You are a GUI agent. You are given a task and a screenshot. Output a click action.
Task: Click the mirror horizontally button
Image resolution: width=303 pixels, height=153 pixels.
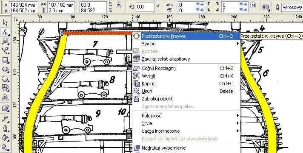169,5
